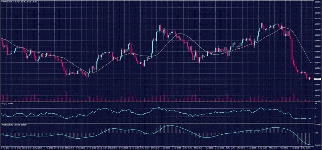Click the RSI(14) indicator label
Viewport: 322px width, 150px height.
coord(5,104)
